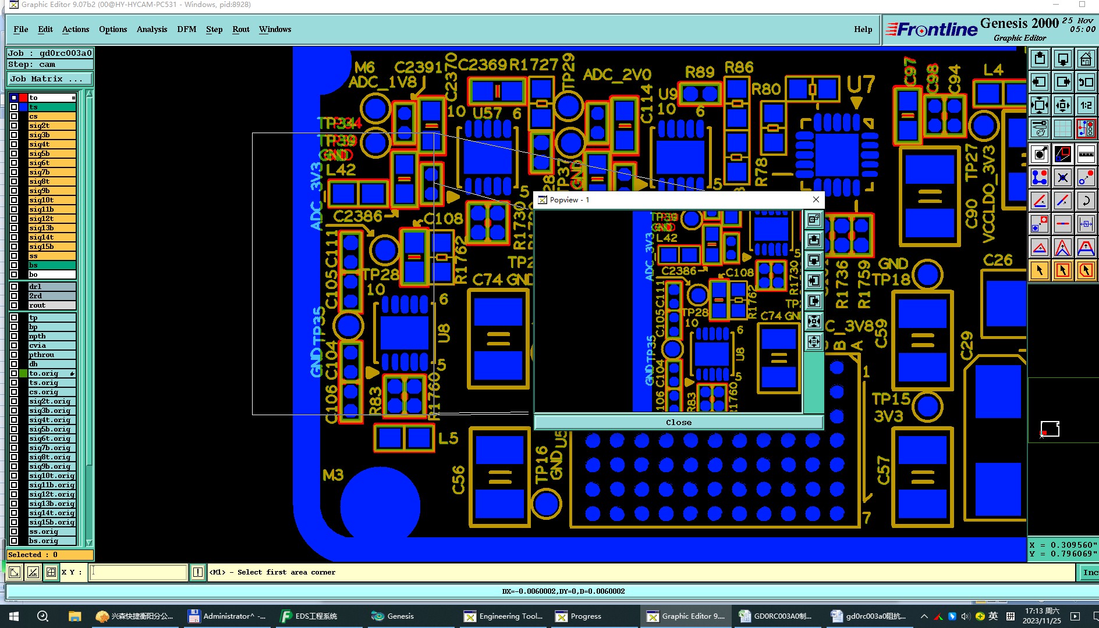The height and width of the screenshot is (628, 1099).
Task: Select the 1:2 zoom scale icon
Action: [x=1086, y=105]
